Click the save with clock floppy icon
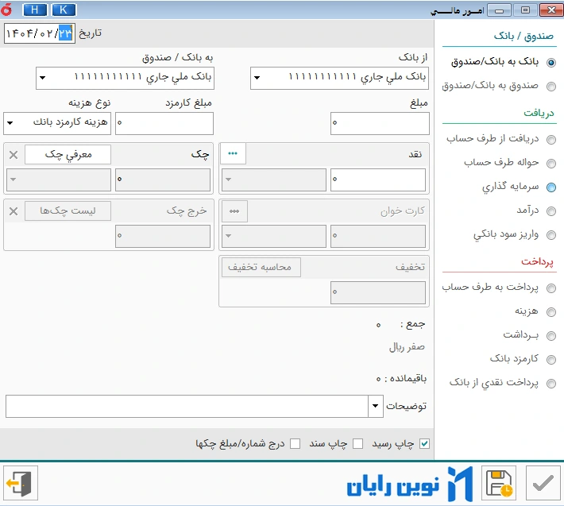The height and width of the screenshot is (506, 564). pyautogui.click(x=499, y=483)
